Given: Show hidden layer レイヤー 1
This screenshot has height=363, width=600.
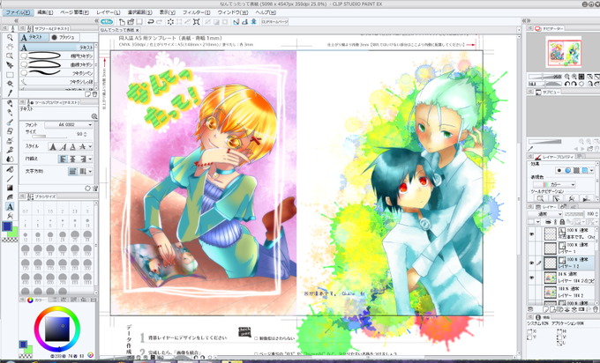Looking at the screenshot, I should (x=531, y=248).
